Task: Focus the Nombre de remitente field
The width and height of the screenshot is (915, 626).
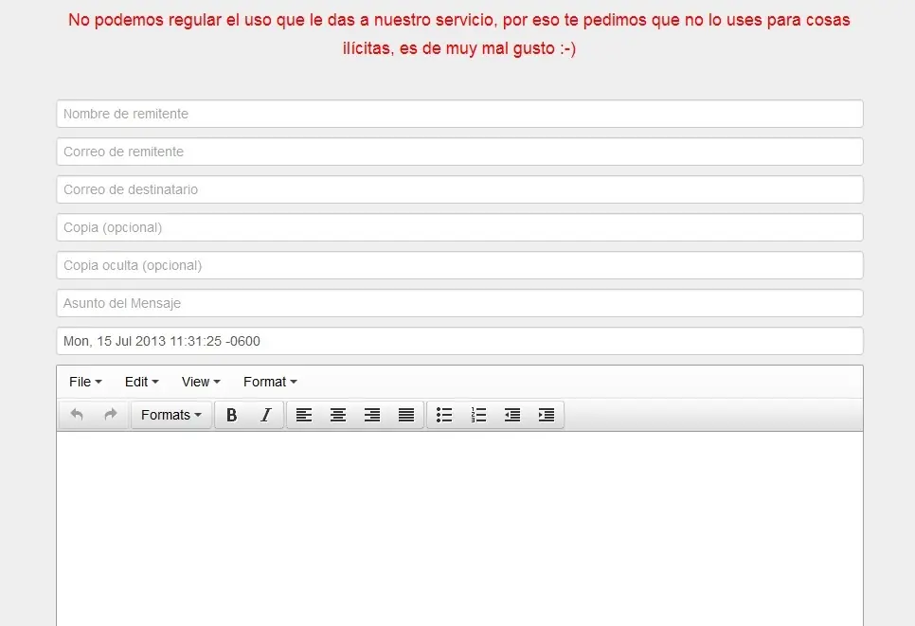Action: click(459, 114)
